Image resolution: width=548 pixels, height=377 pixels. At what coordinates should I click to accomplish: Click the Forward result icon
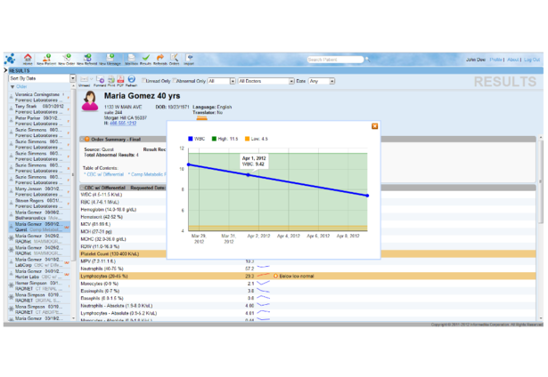click(100, 79)
